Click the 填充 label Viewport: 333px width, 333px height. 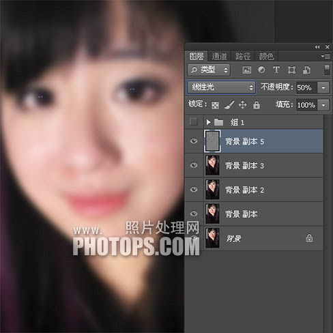tap(284, 104)
